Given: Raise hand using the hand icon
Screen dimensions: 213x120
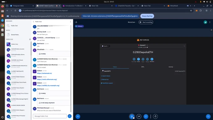Looking at the screenshot, I should point(155,117).
